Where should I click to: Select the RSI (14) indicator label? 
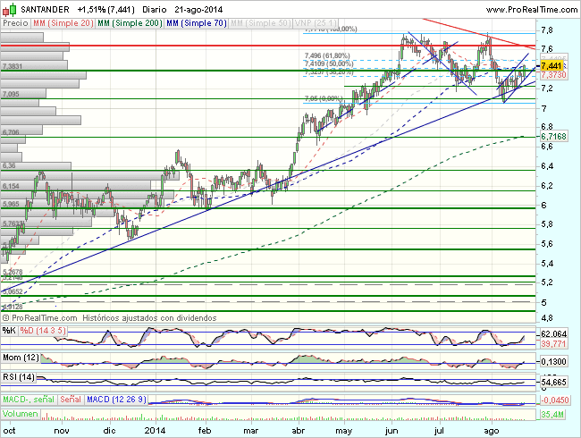coord(19,377)
